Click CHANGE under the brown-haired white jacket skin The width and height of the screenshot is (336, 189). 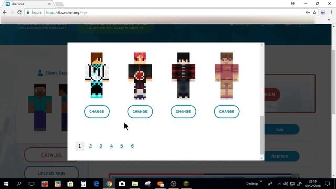point(97,111)
